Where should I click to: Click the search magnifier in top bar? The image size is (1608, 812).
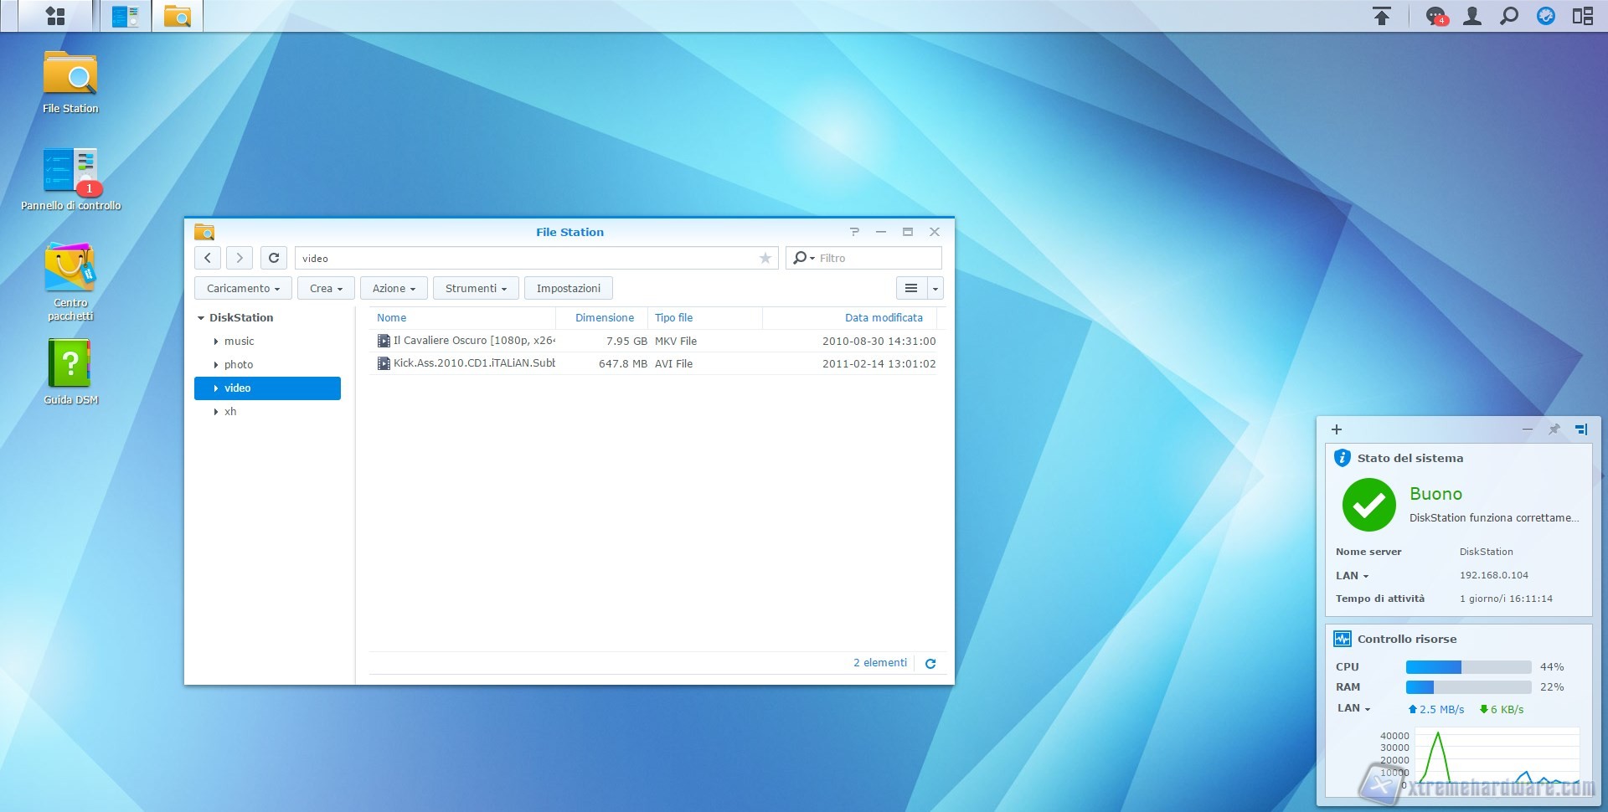point(1508,16)
